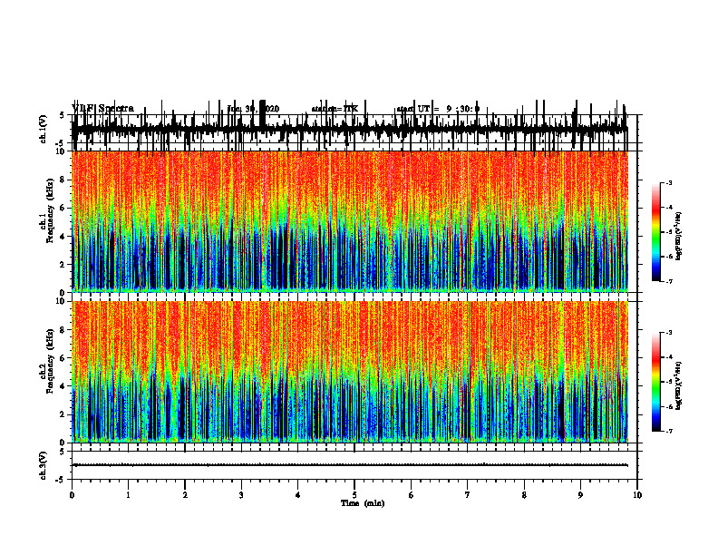Image resolution: width=718 pixels, height=555 pixels.
Task: Click the 8 kHz tick on ch.2 axis
Action: pos(63,330)
